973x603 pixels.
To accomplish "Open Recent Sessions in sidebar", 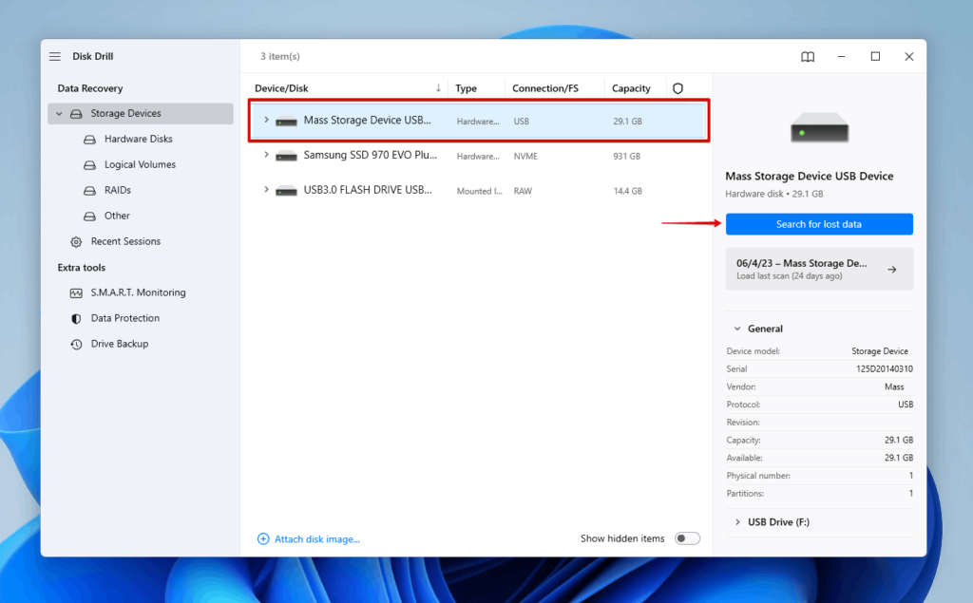I will [x=125, y=241].
